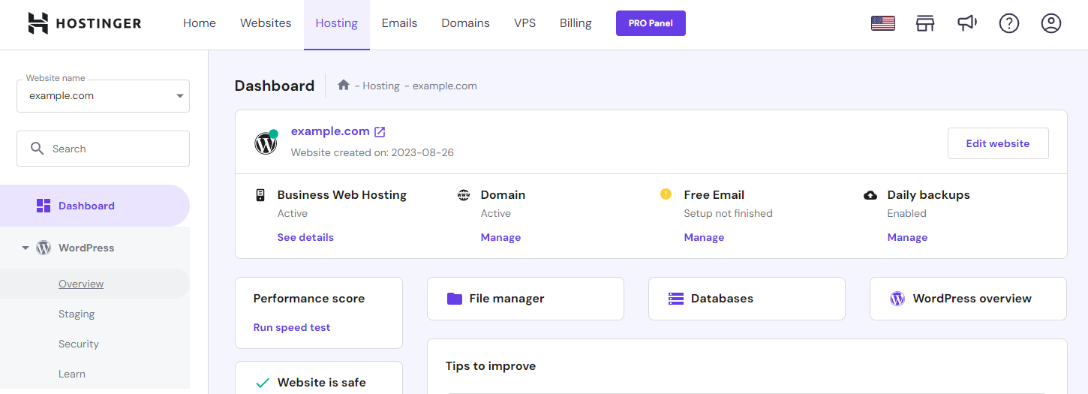Click the Hostinger logo
The image size is (1088, 394).
(84, 23)
